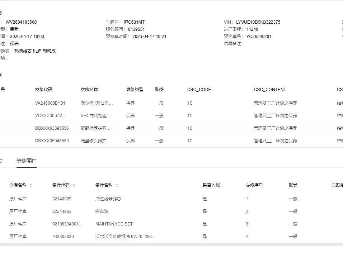Click 是否入账 column header
The image size is (343, 257).
(x=211, y=185)
